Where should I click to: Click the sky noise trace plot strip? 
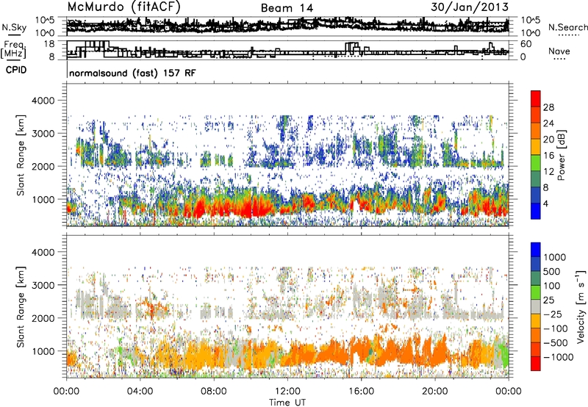point(287,26)
